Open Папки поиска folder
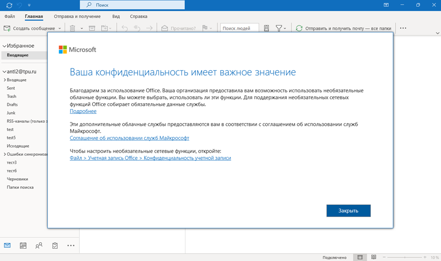 20,187
